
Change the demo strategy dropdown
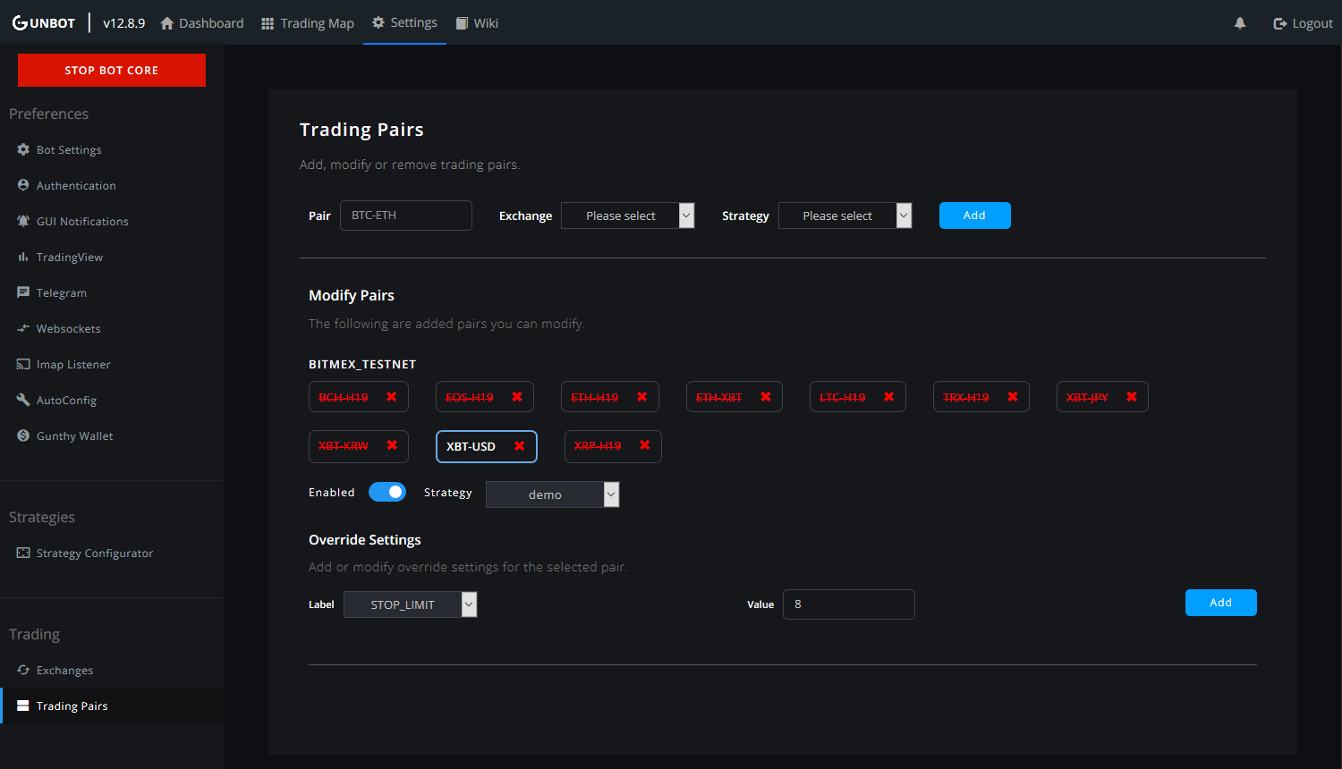553,494
